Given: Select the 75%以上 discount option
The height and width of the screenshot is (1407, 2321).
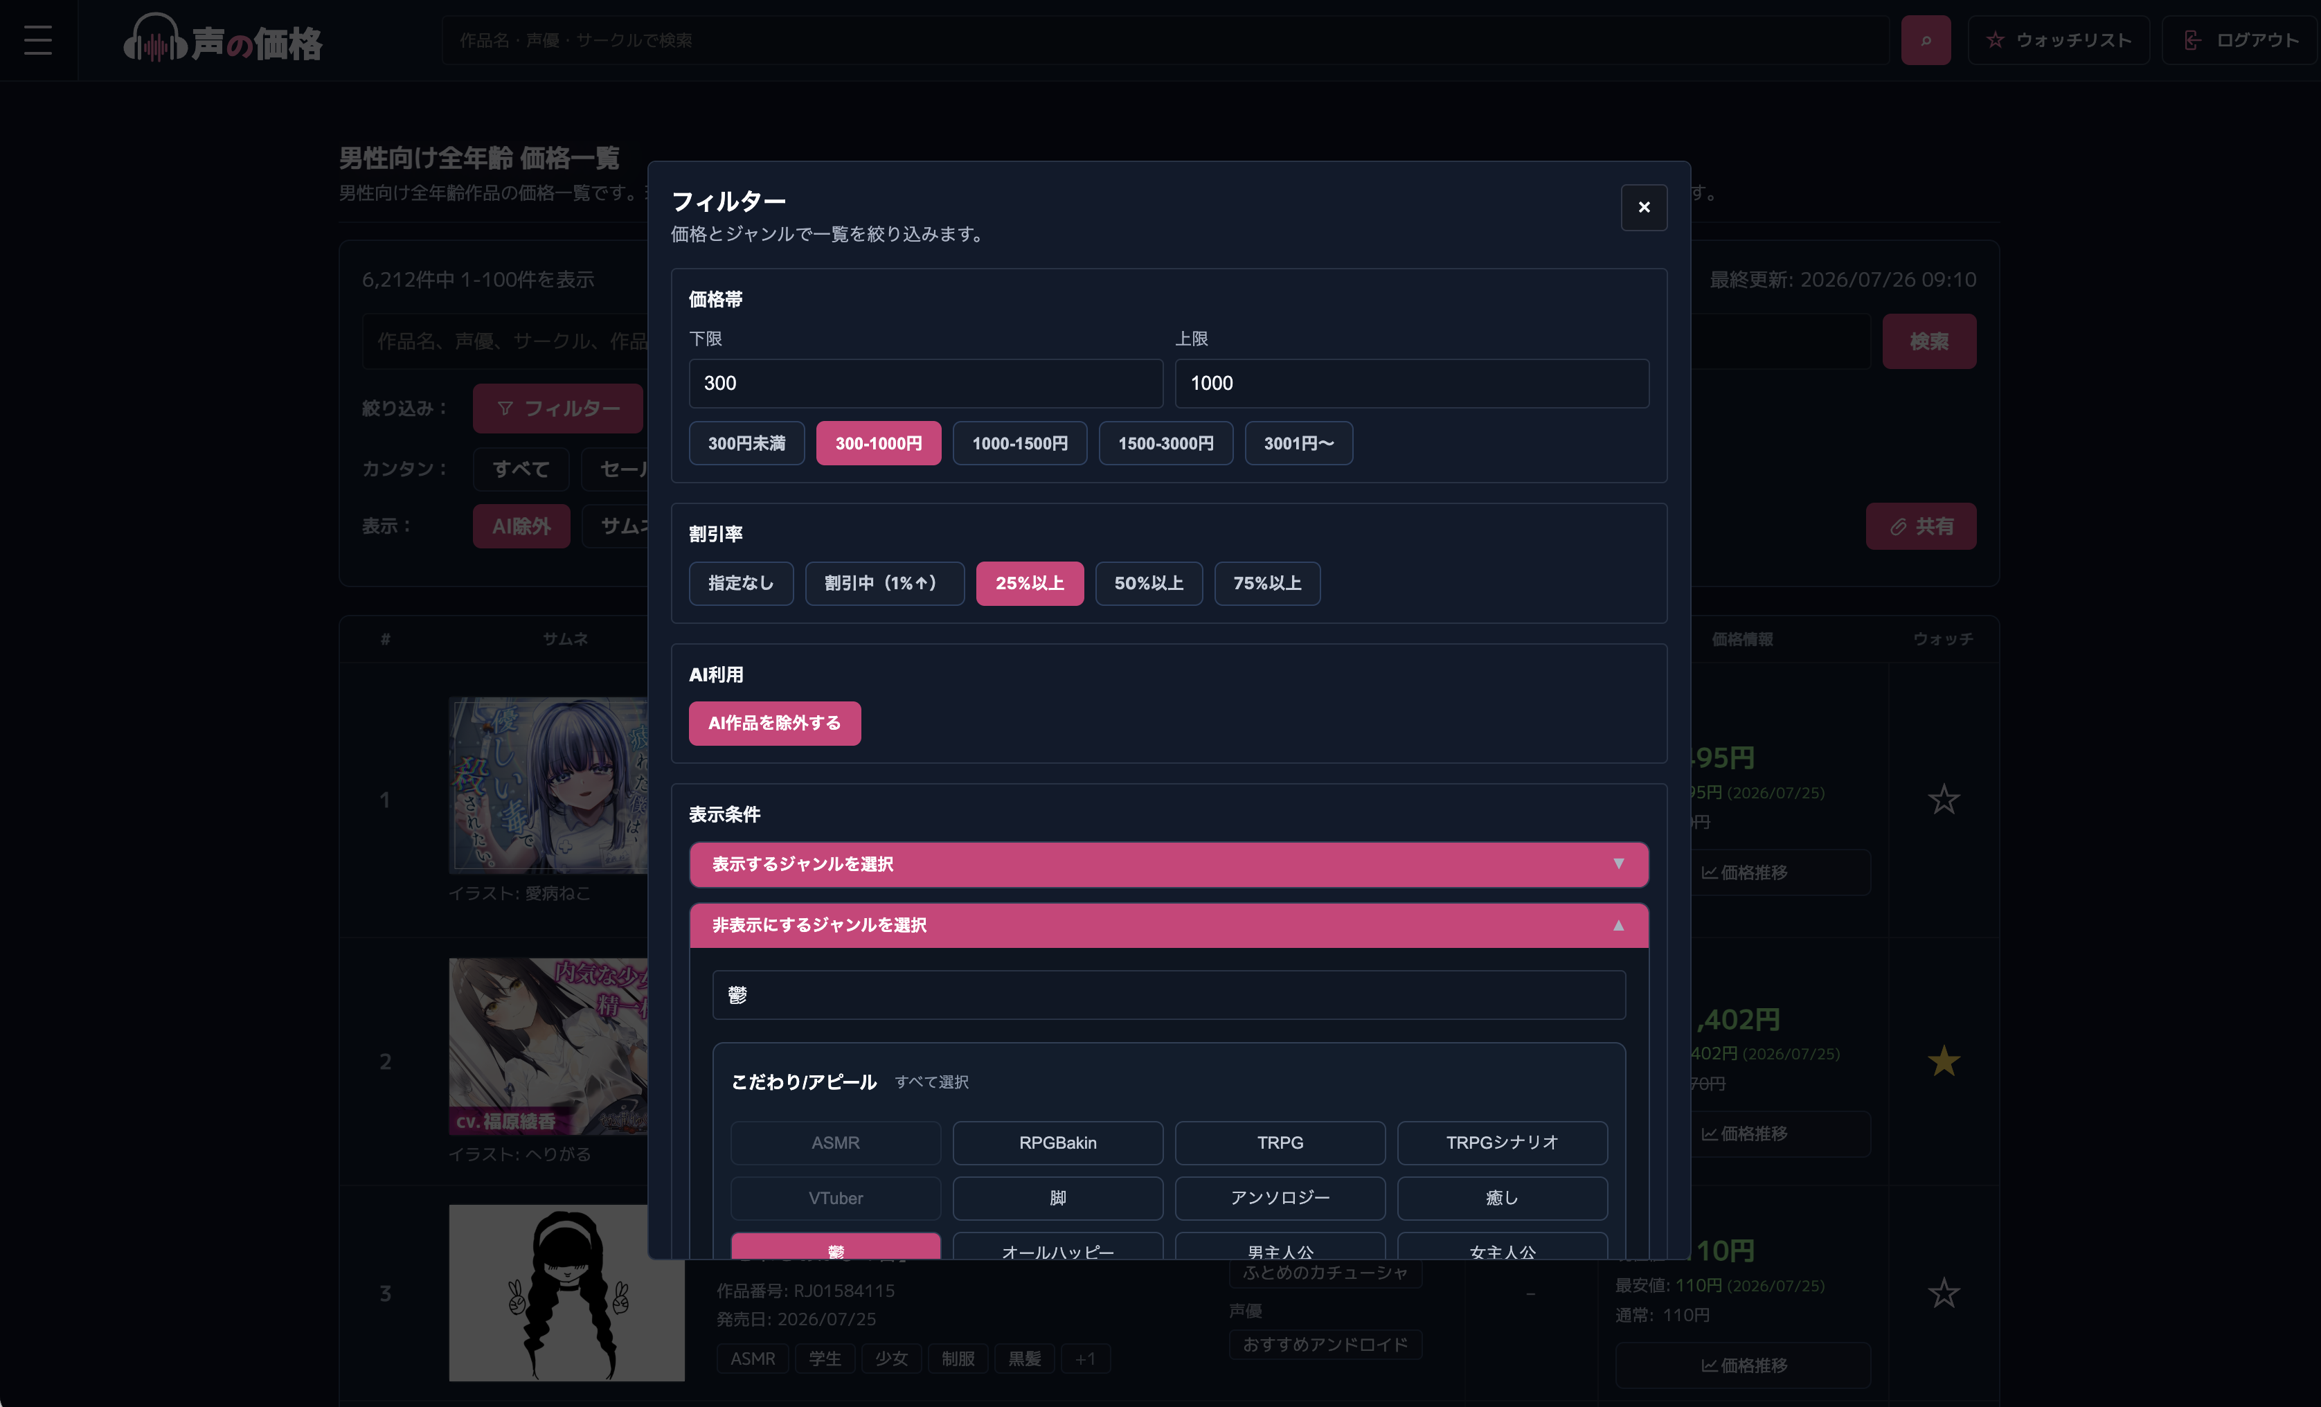Looking at the screenshot, I should click(1267, 583).
